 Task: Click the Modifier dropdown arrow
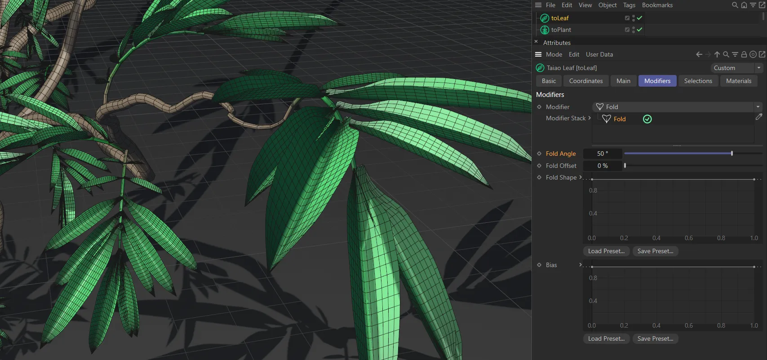click(x=758, y=107)
